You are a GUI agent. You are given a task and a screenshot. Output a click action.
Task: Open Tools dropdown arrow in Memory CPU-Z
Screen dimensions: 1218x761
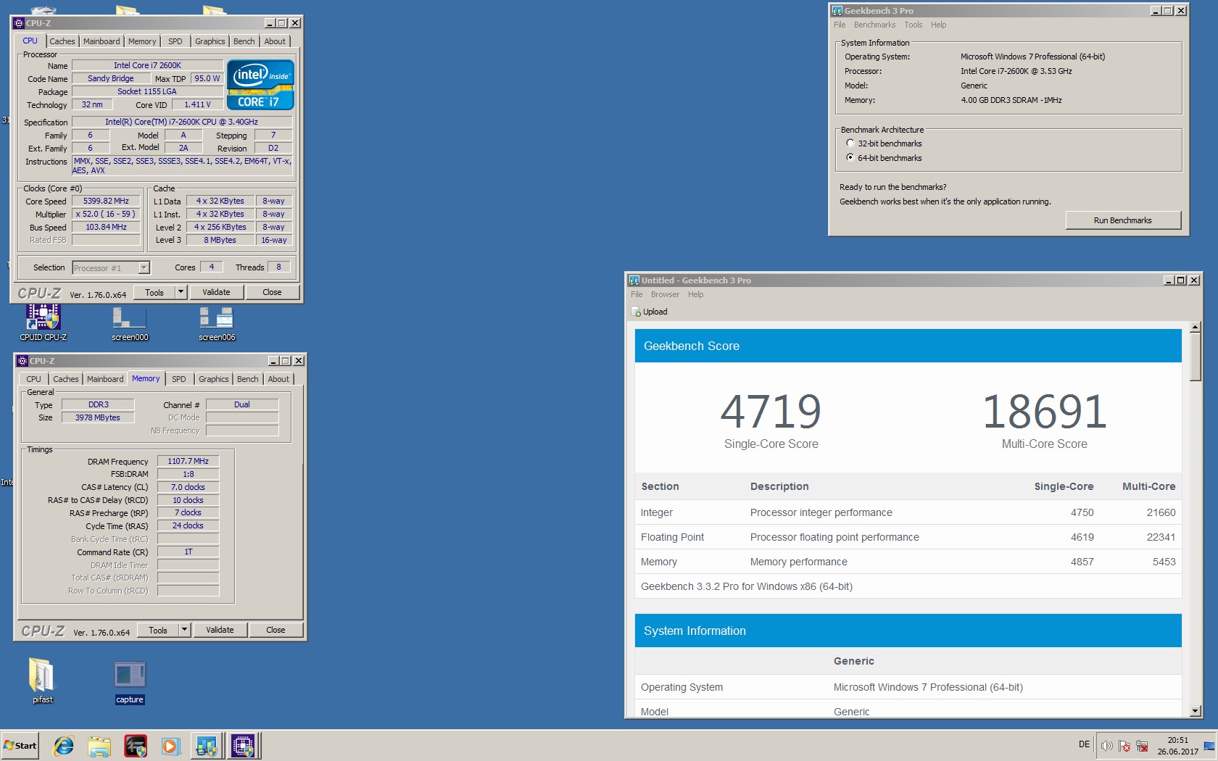pyautogui.click(x=184, y=630)
